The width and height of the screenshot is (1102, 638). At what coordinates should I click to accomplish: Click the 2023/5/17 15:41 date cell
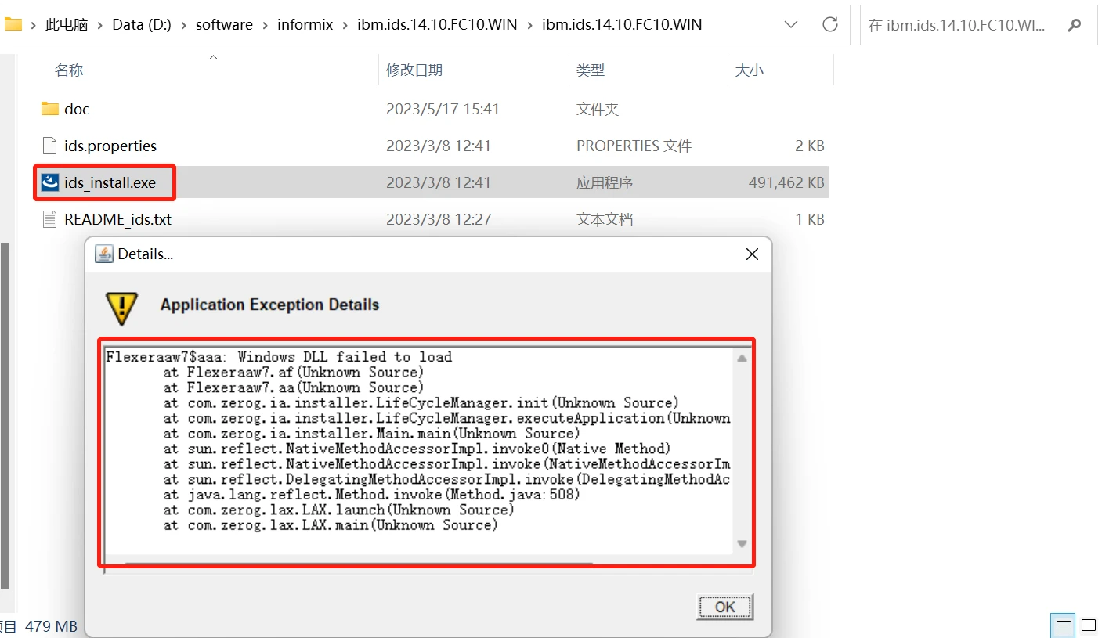443,109
